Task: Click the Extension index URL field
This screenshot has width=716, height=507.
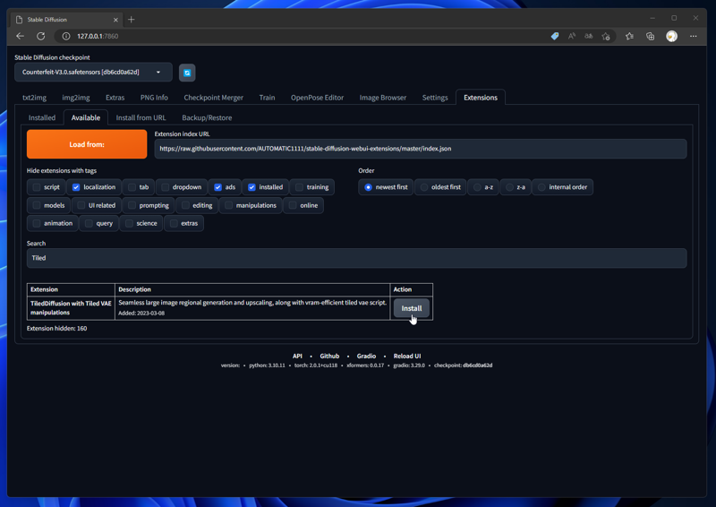Action: point(421,149)
